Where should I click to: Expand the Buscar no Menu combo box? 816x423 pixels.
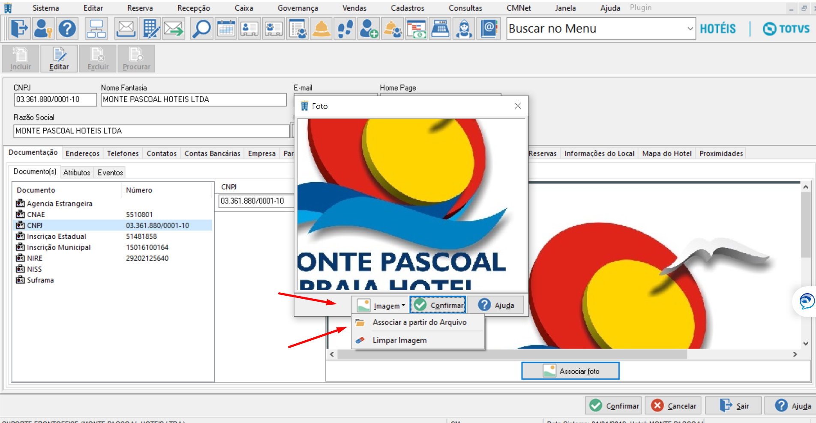[690, 29]
